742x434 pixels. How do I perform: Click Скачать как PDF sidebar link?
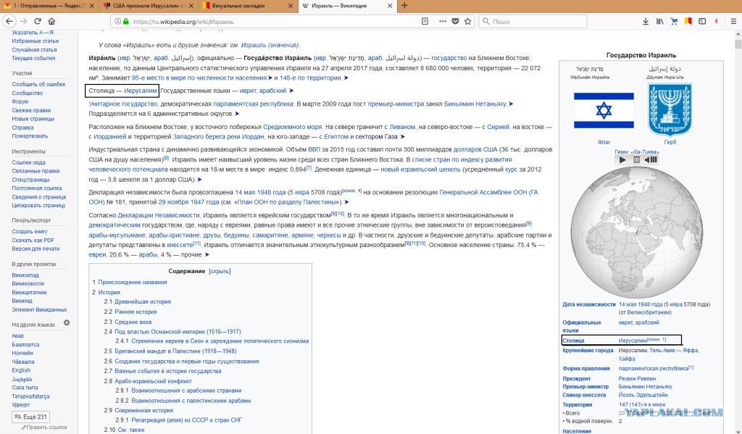click(x=33, y=240)
